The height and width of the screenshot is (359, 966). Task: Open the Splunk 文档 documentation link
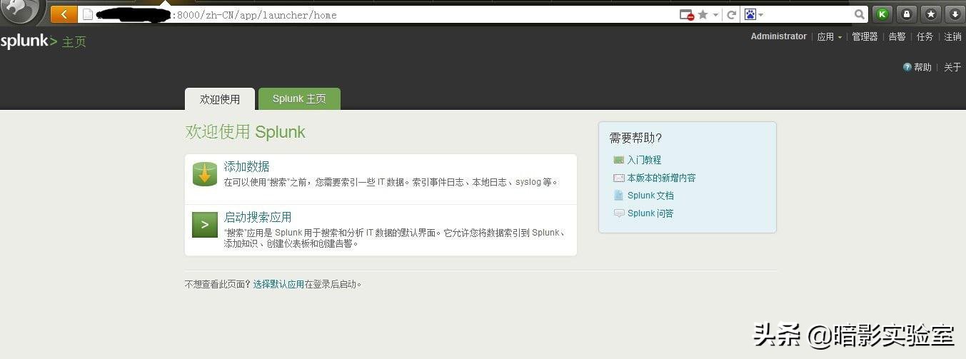click(x=650, y=196)
